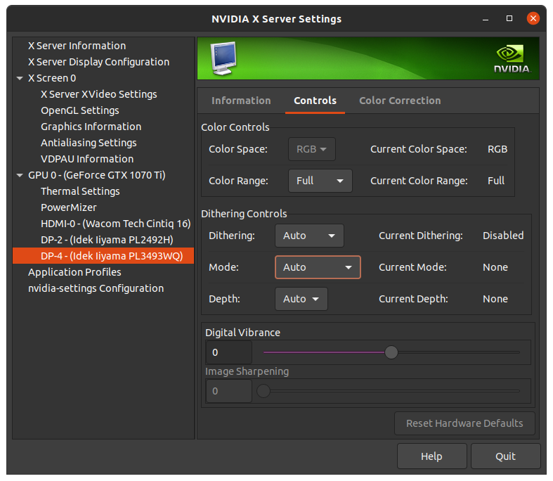Screen dimensions: 553x481
Task: Open the Dithering dropdown
Action: pos(309,236)
